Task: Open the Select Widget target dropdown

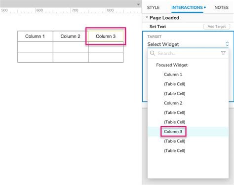Action: tap(188, 44)
